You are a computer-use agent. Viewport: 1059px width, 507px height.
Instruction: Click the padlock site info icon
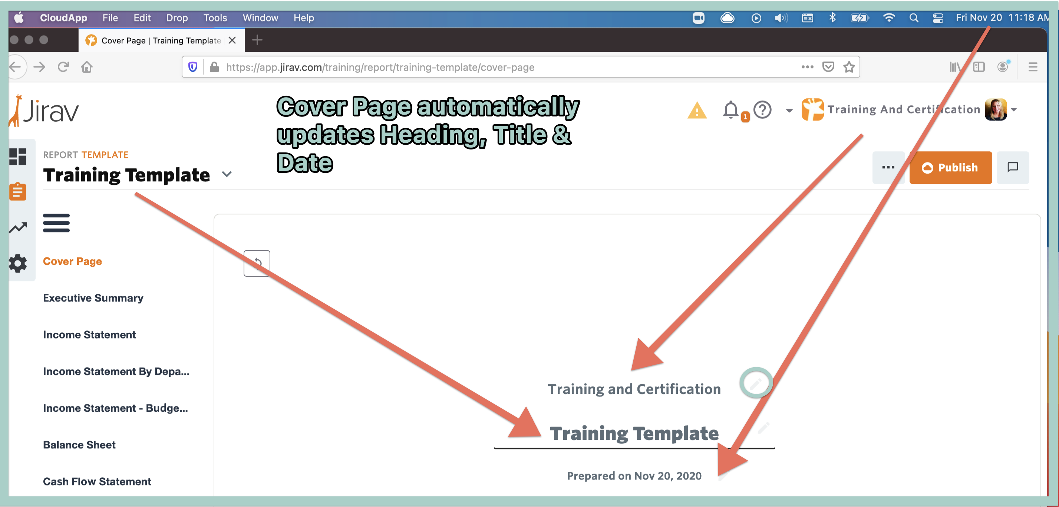[x=214, y=67]
